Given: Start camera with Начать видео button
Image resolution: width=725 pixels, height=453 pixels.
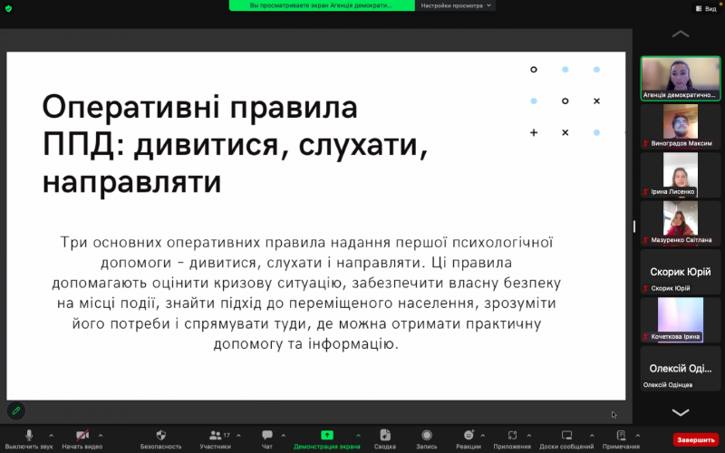Looking at the screenshot, I should [82, 436].
